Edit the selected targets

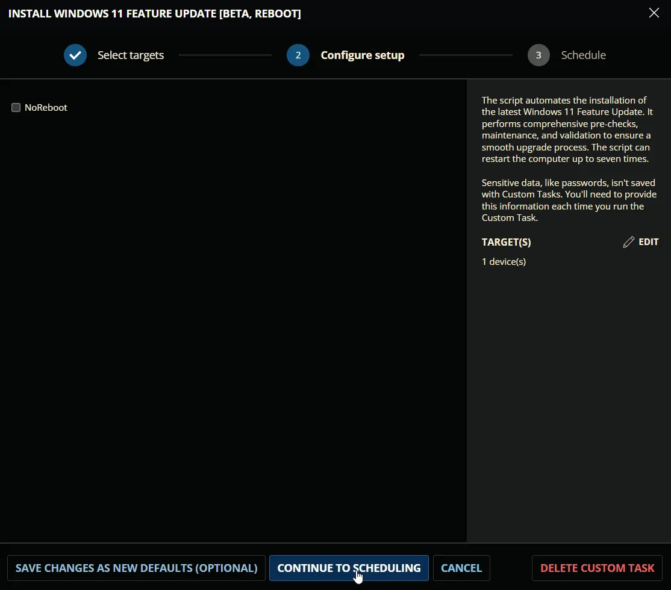point(641,242)
